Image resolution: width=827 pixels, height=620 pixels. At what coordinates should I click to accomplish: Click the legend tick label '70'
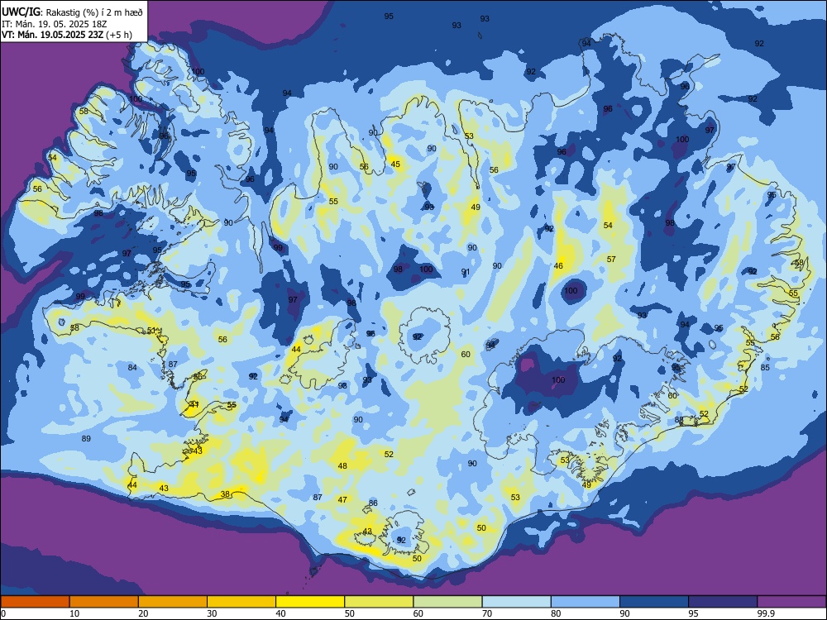click(487, 613)
